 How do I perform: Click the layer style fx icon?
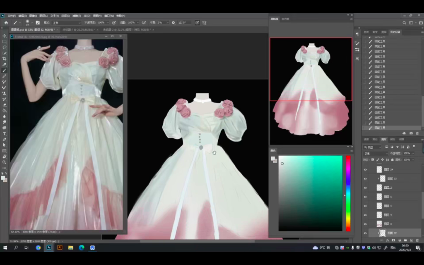tap(388, 240)
